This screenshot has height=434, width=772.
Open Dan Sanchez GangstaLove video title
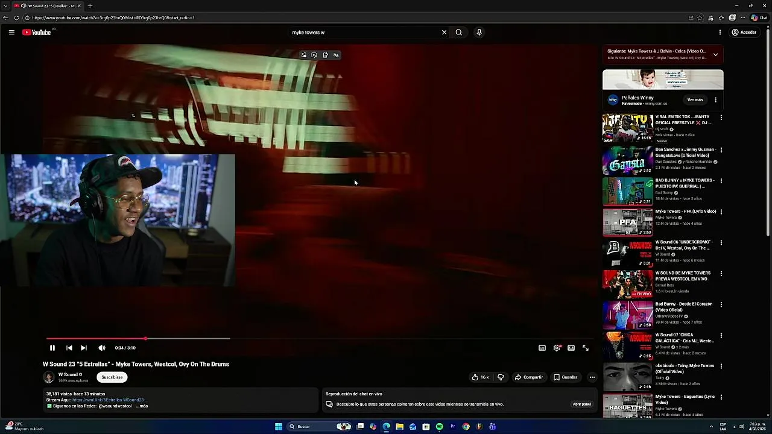point(686,152)
